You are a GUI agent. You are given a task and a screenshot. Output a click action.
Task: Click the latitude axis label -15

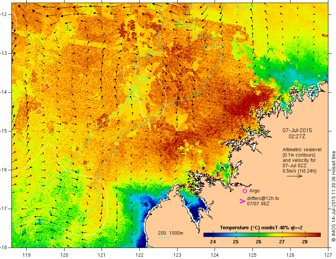(x=4, y=131)
